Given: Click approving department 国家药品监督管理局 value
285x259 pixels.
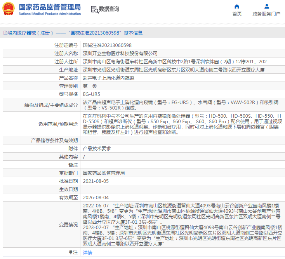Looking at the screenshot, I should 104,173.
